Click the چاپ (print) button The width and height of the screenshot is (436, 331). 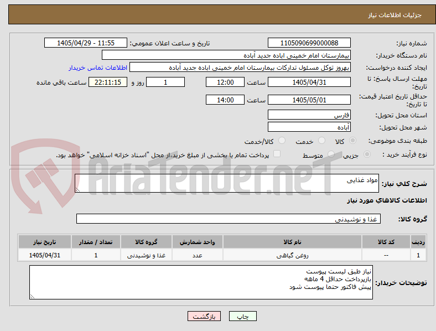click(x=242, y=316)
